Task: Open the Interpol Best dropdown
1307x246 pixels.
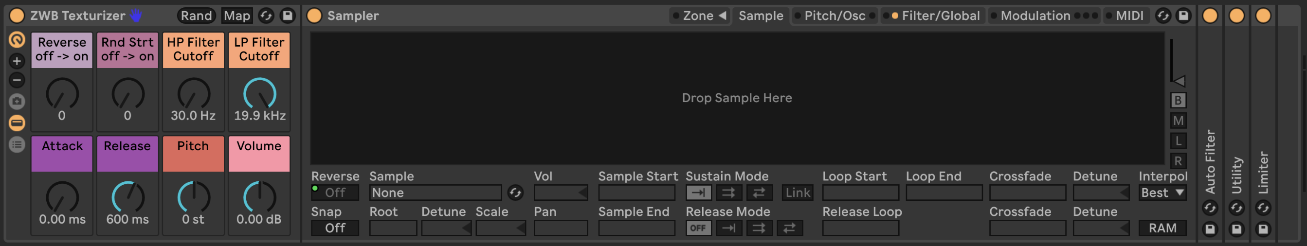Action: (1162, 193)
